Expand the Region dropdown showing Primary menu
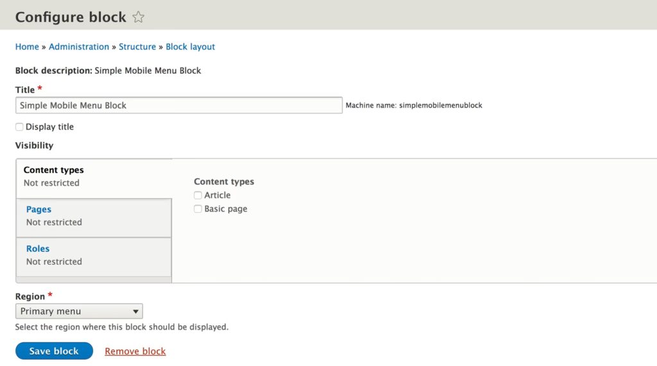 [x=79, y=312]
